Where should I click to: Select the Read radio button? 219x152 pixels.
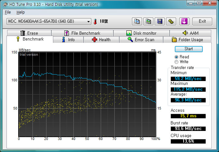pos(176,57)
